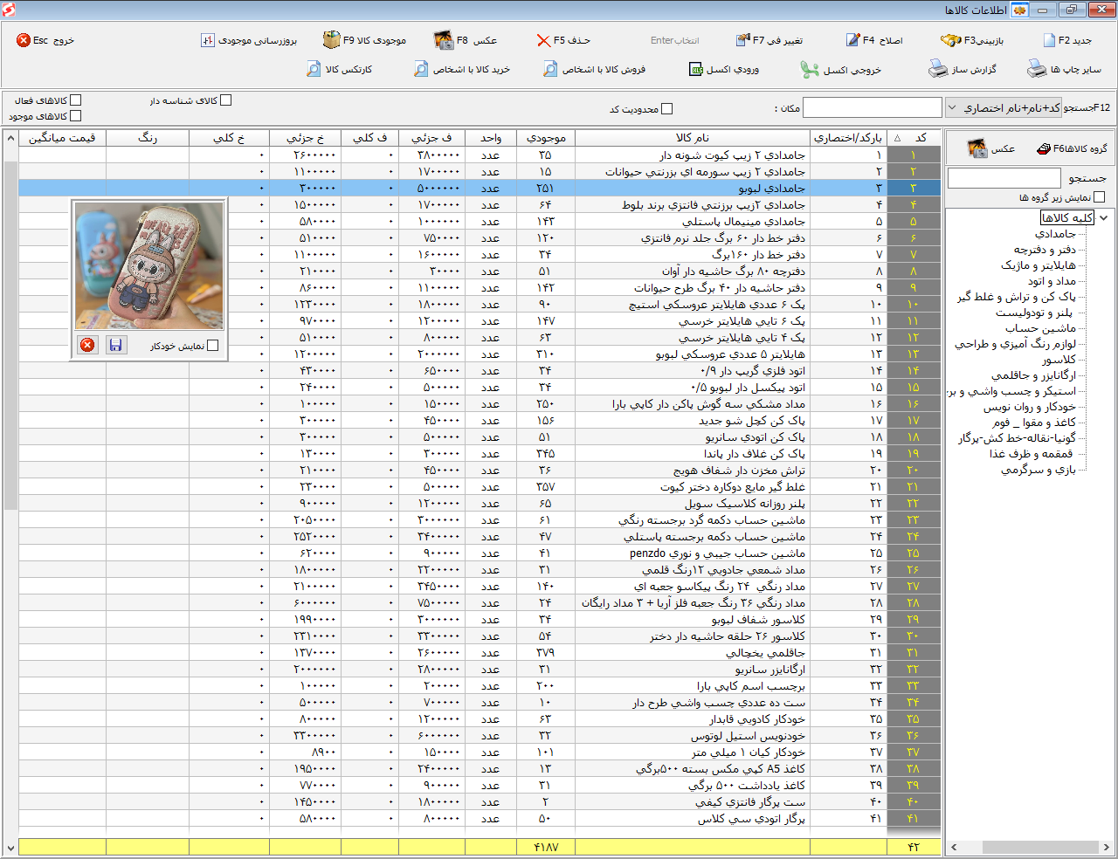The image size is (1118, 859).
Task: Select بازی و سرگرمی category
Action: pyautogui.click(x=1039, y=470)
